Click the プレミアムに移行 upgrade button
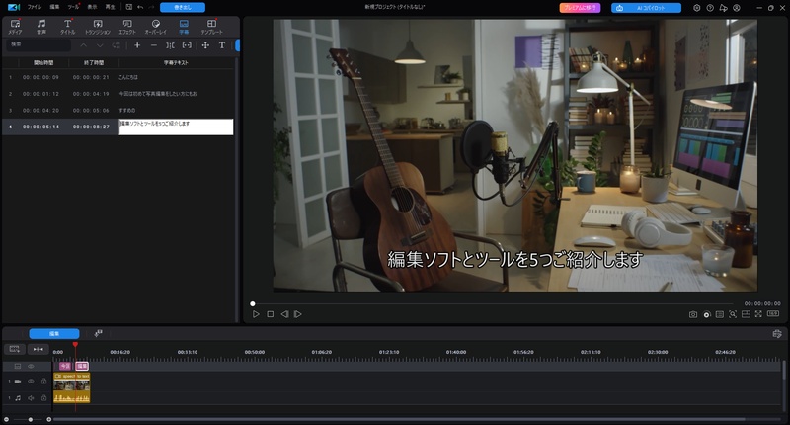Screen dimensions: 790x425 tap(580, 8)
